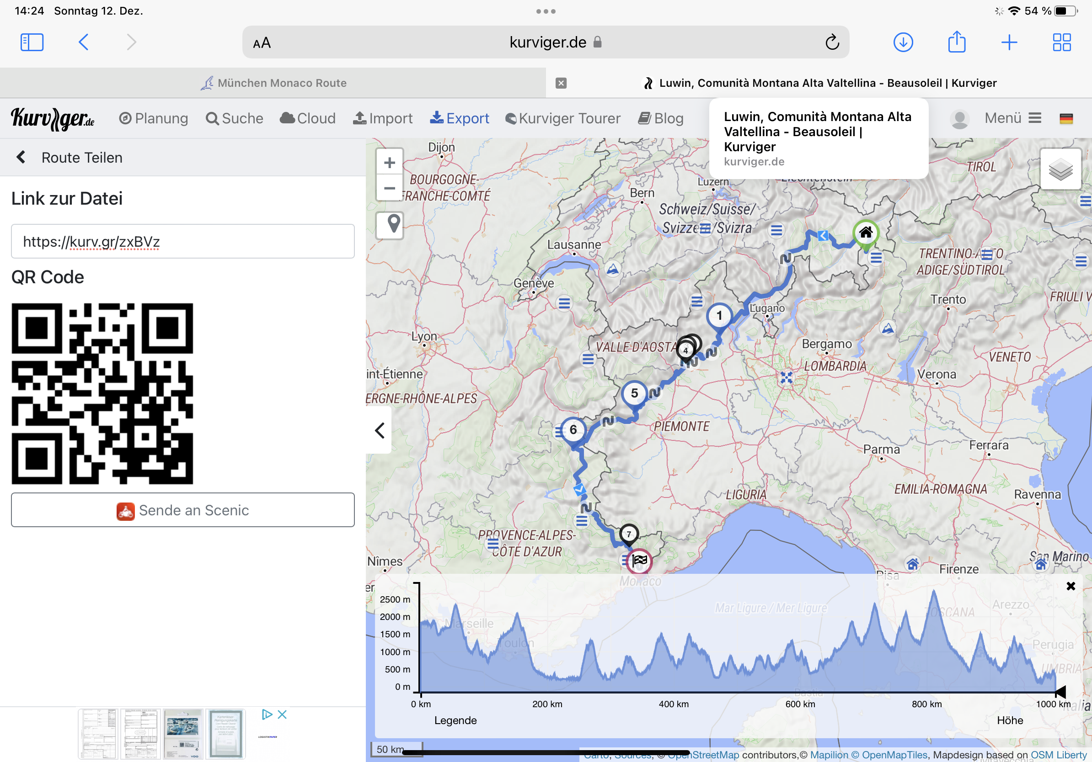1092x762 pixels.
Task: Open the Mapilion attribution link
Action: tap(829, 754)
